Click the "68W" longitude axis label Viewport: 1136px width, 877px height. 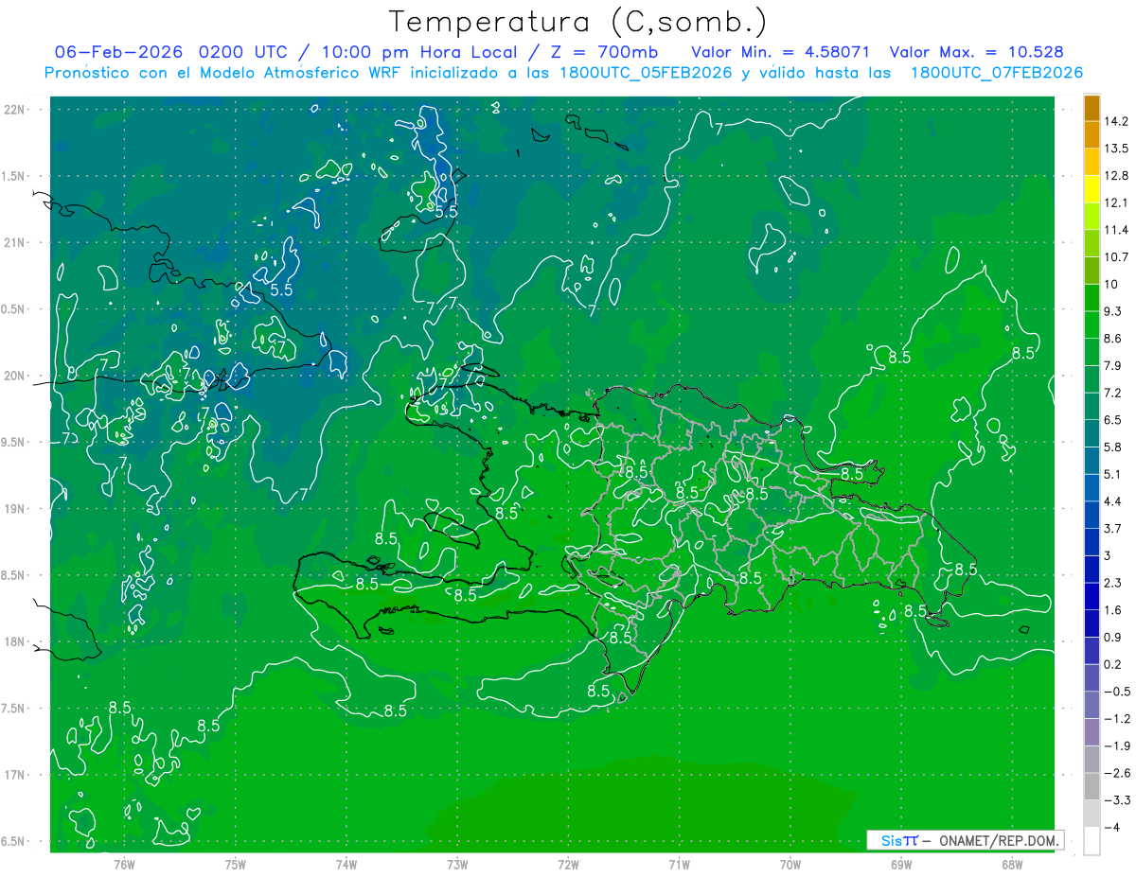[1011, 864]
